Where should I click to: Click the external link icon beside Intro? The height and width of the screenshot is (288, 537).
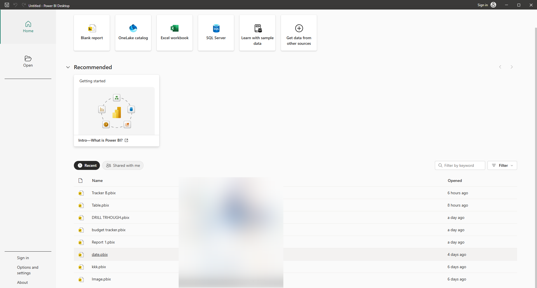(126, 141)
